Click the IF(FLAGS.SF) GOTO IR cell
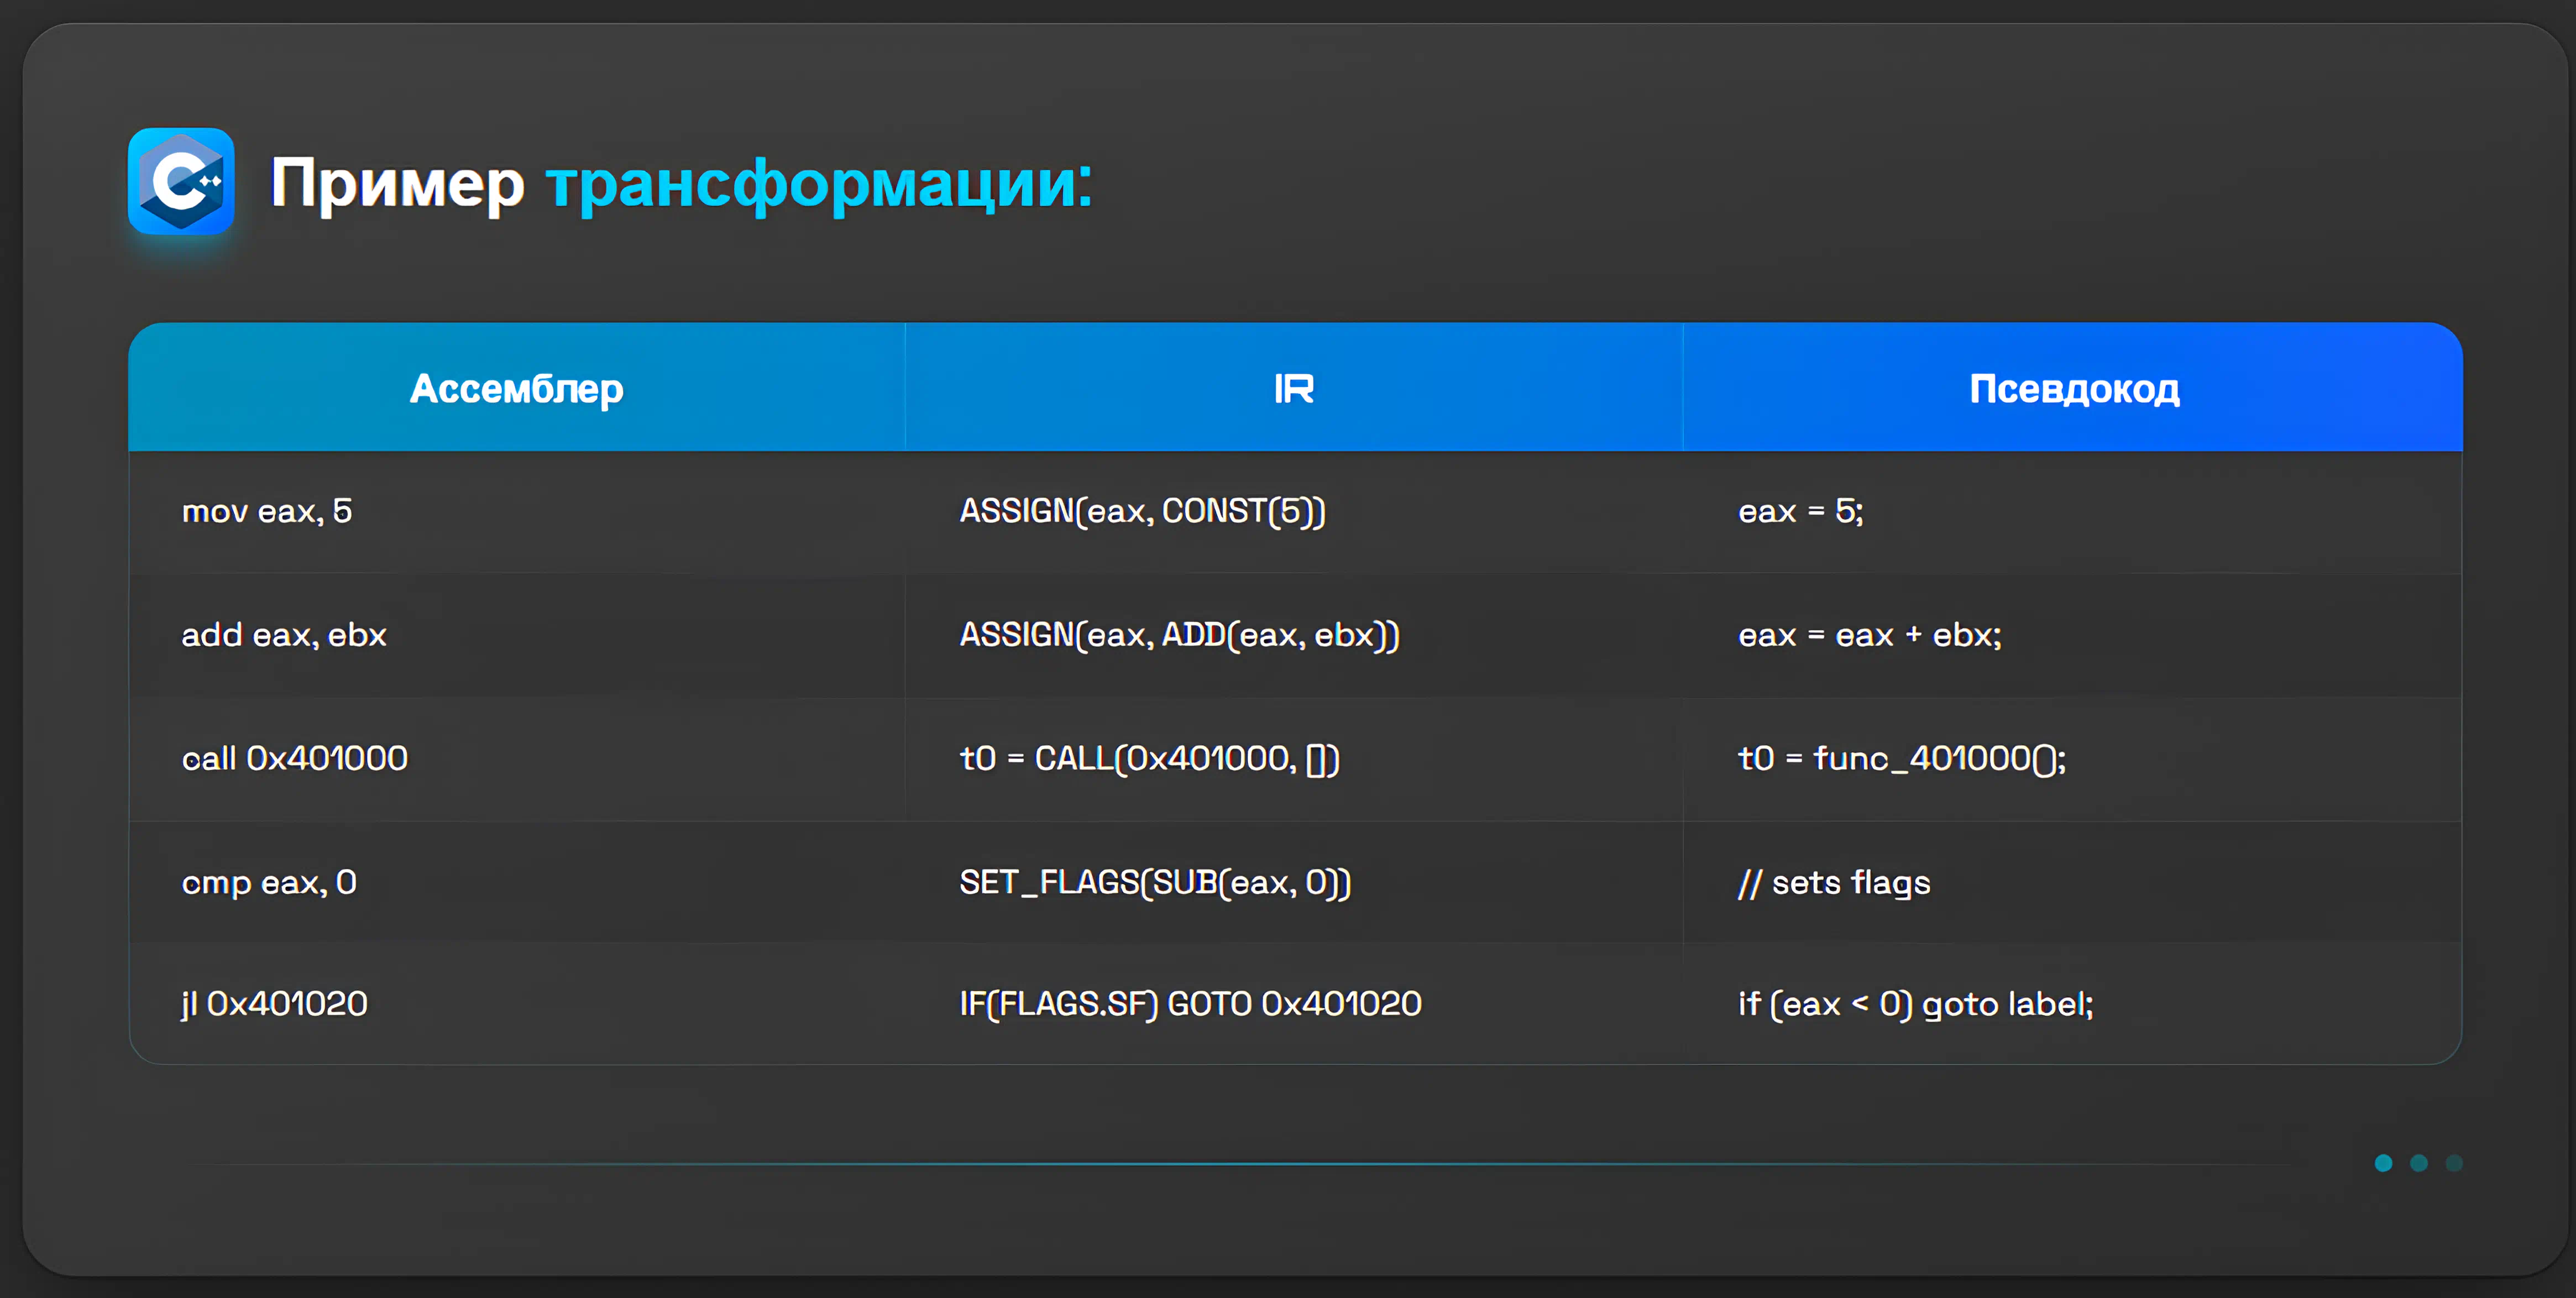This screenshot has width=2576, height=1298. click(x=1190, y=1003)
